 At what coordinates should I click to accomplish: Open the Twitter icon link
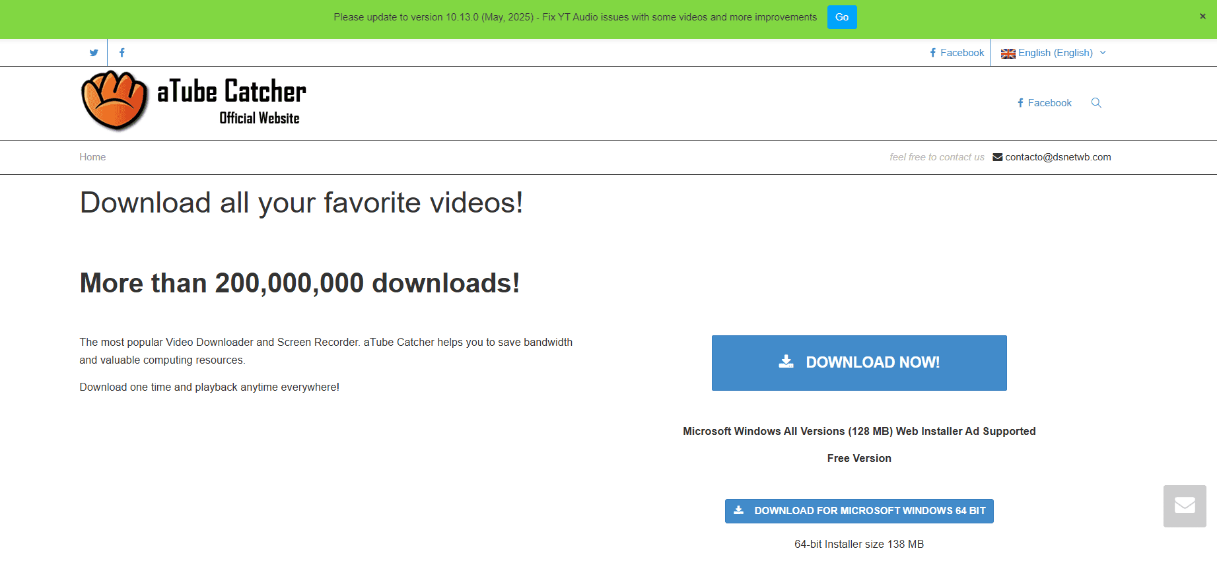94,53
